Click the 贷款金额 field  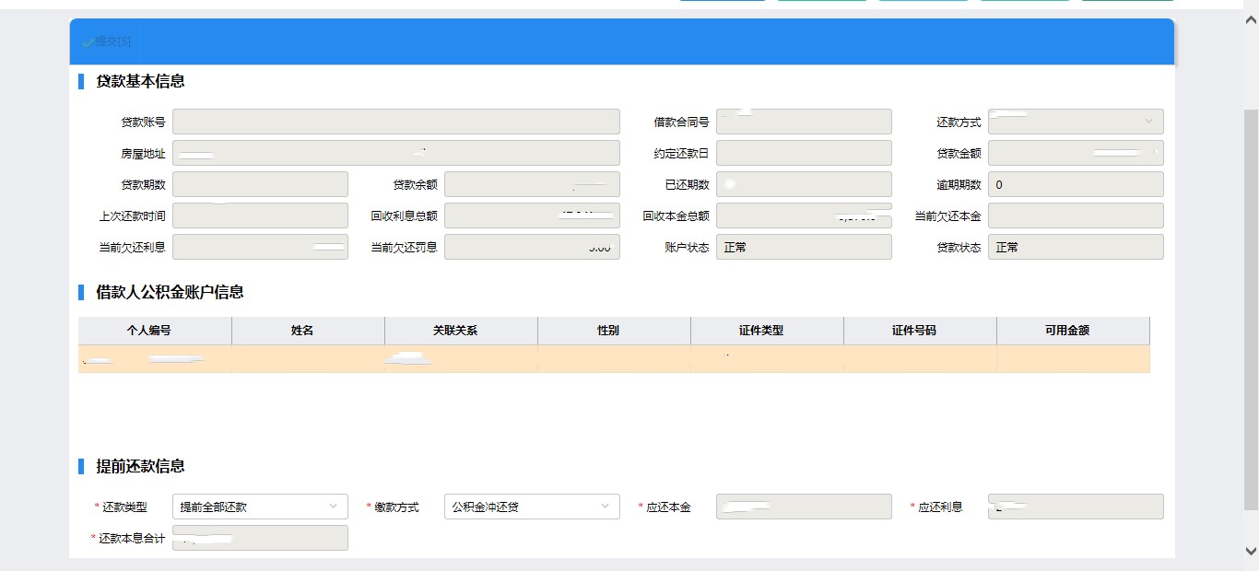[x=1076, y=153]
